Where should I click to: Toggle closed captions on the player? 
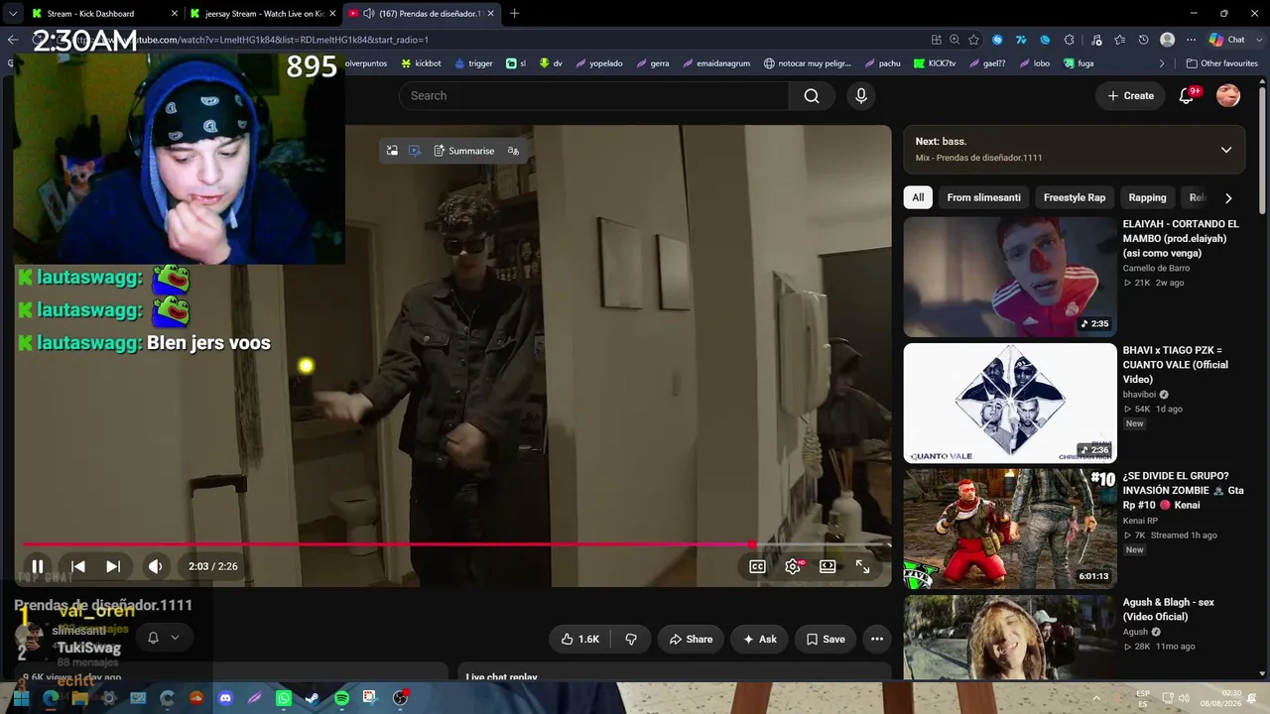pyautogui.click(x=757, y=566)
